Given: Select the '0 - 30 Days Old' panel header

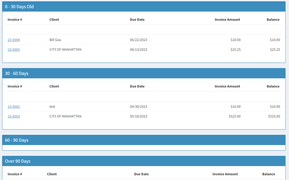Looking at the screenshot, I should [144, 7].
